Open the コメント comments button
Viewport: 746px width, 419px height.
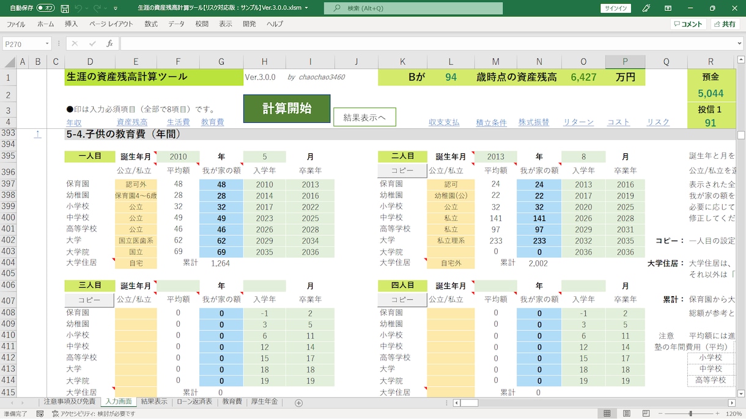tap(688, 24)
